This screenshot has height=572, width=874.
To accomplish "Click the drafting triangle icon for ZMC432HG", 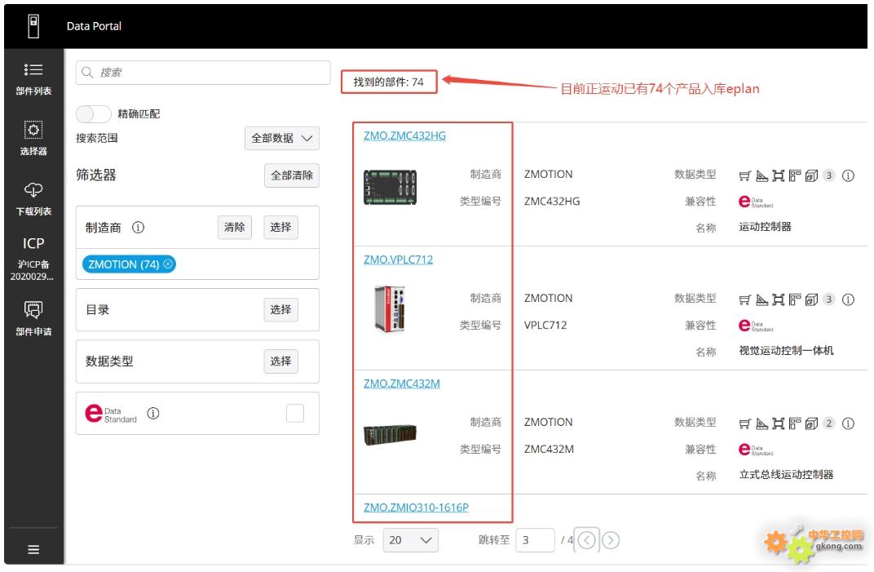I will 761,175.
